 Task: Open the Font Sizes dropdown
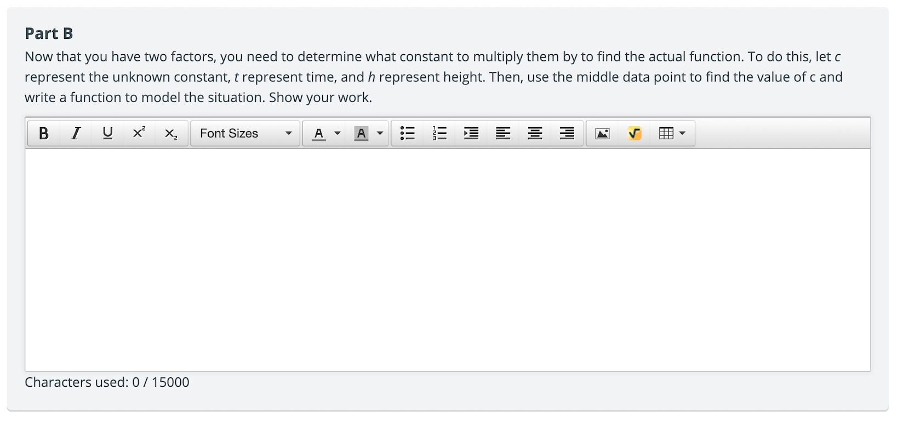click(245, 133)
